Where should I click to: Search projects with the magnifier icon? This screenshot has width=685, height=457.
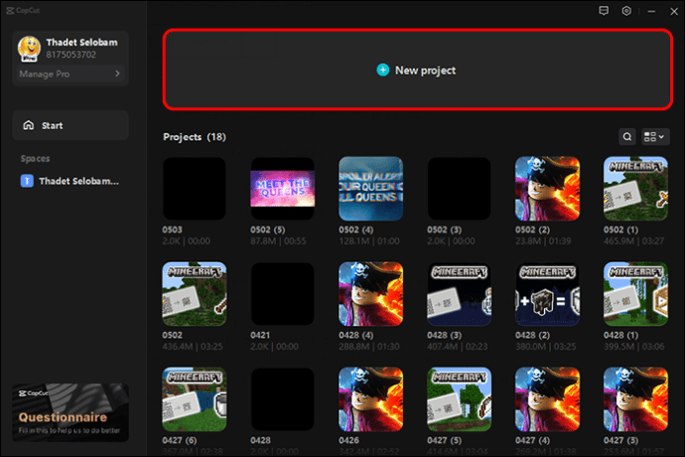626,137
